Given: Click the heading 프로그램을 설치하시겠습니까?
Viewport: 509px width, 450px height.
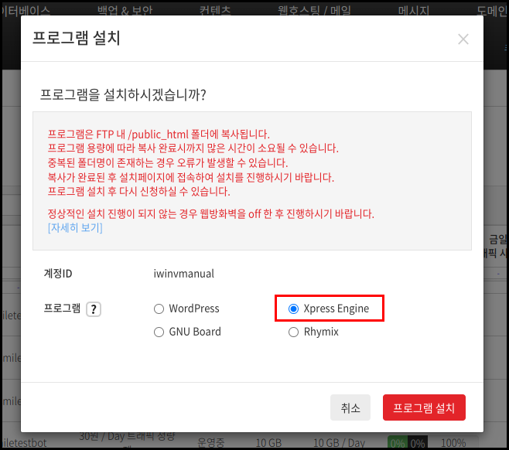Looking at the screenshot, I should coord(123,95).
